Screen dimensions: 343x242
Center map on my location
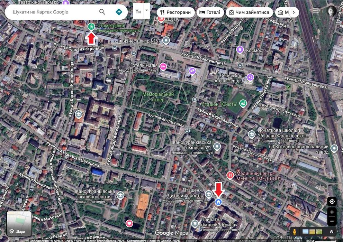[332, 201]
